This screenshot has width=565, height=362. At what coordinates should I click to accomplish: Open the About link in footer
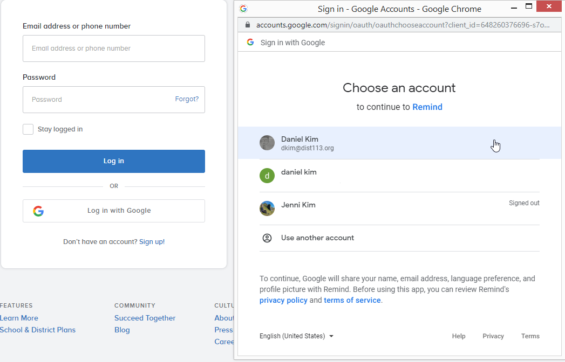224,318
